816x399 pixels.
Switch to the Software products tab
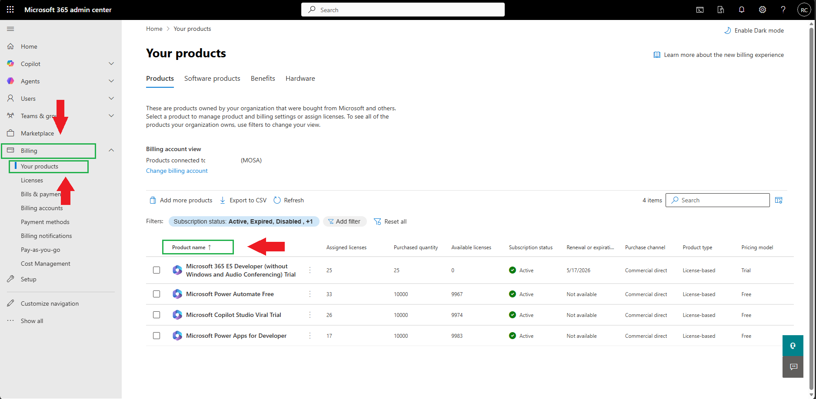(x=212, y=79)
